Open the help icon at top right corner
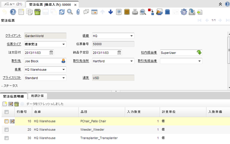 coord(227,4)
